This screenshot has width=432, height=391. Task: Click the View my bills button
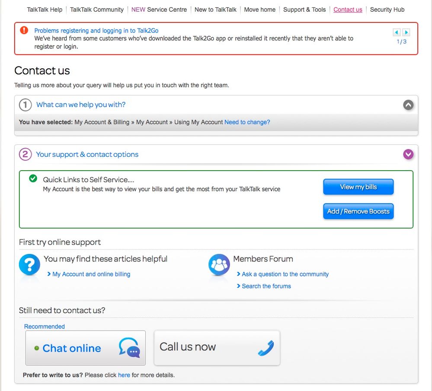[x=358, y=187]
